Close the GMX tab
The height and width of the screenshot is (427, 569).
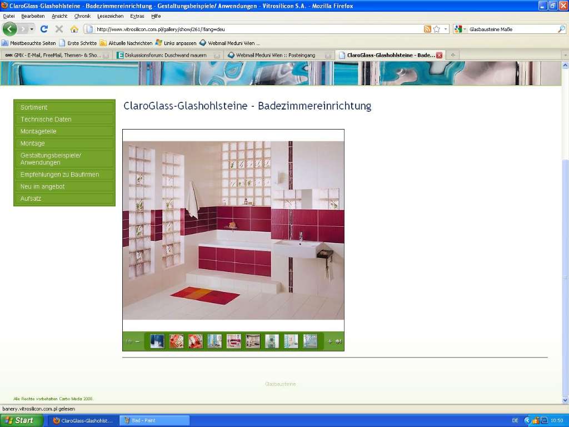[x=106, y=56]
